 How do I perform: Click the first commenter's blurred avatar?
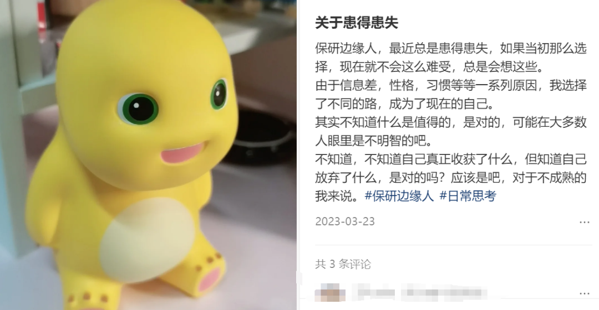[330, 293]
